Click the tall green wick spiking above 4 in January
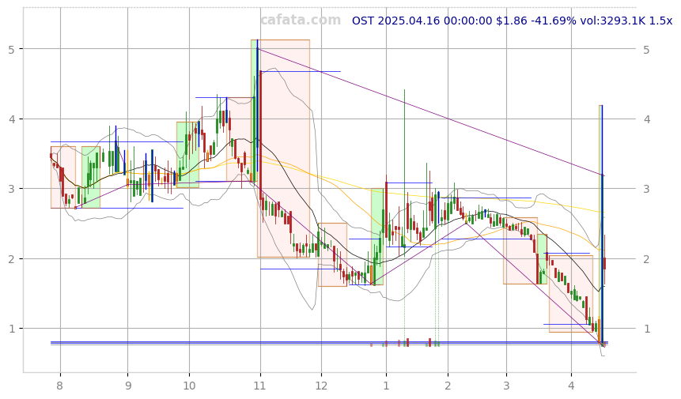This screenshot has height=399, width=681. click(404, 169)
